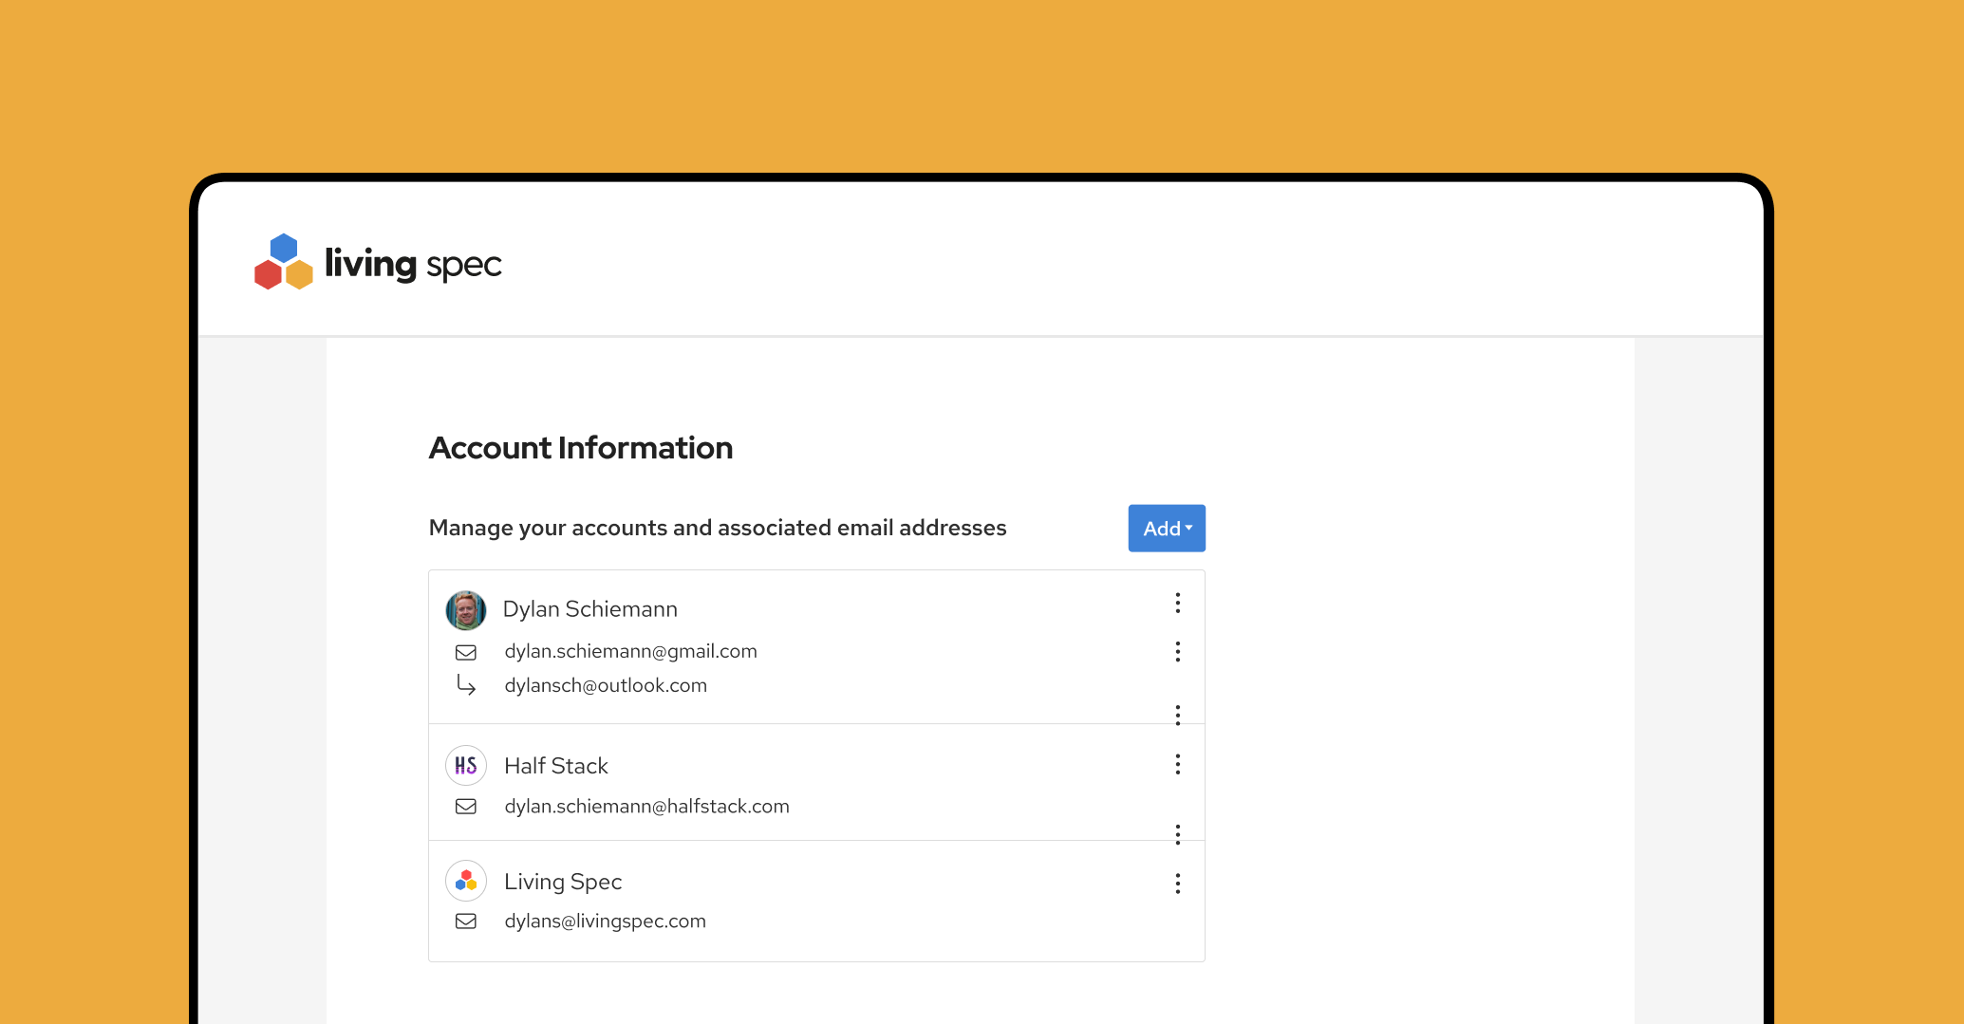Click the dylan.schiemann@gmail.com email address
Viewport: 1964px width, 1024px height.
click(x=631, y=651)
